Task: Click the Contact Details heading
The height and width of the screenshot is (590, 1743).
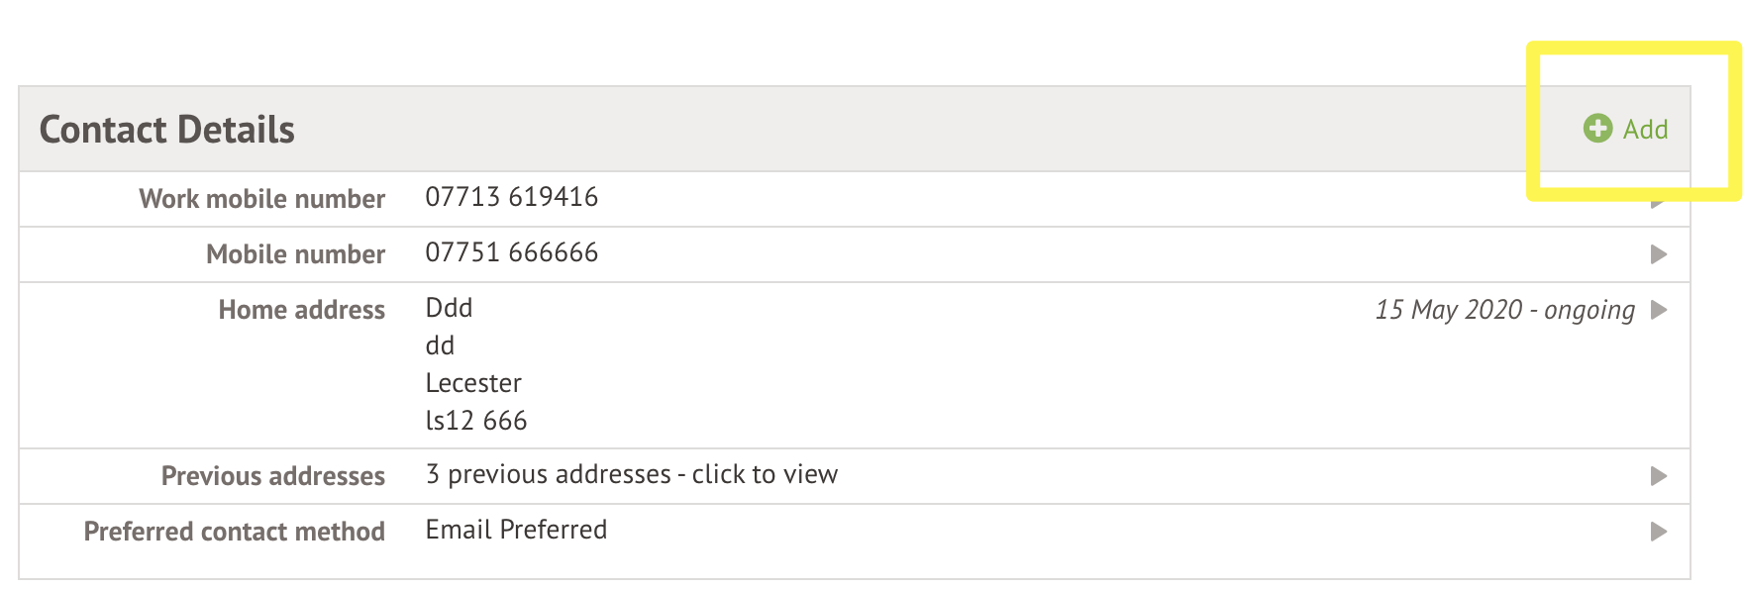Action: 166,130
